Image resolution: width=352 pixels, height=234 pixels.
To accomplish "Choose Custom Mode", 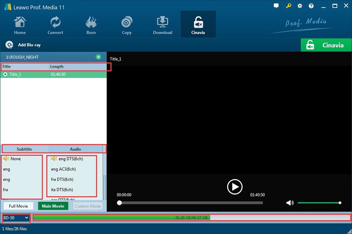I will tap(88, 206).
